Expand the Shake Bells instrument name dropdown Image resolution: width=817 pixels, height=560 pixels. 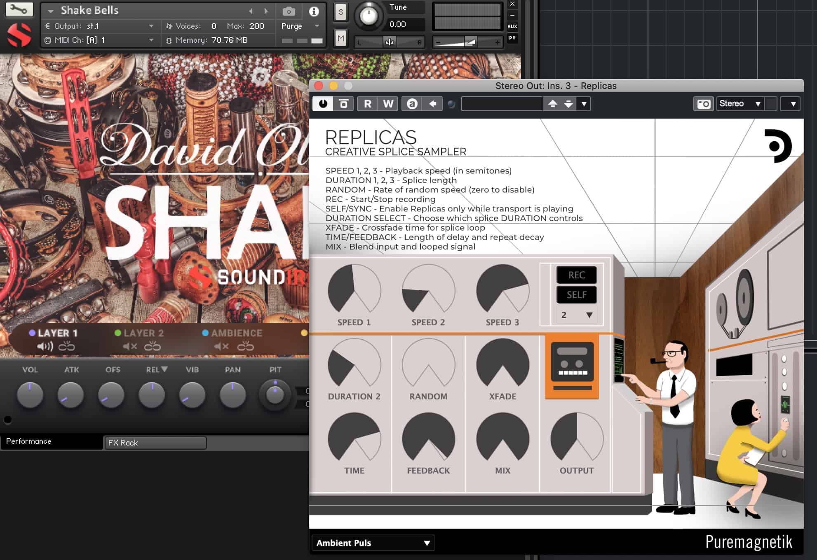click(51, 11)
